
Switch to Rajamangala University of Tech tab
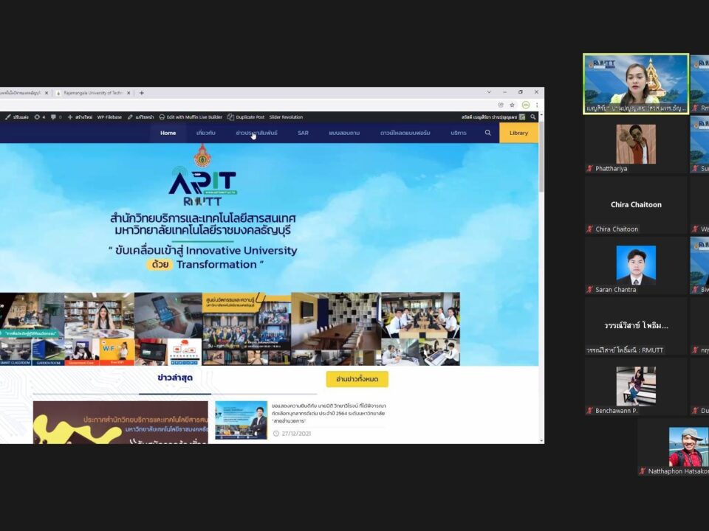[x=93, y=93]
